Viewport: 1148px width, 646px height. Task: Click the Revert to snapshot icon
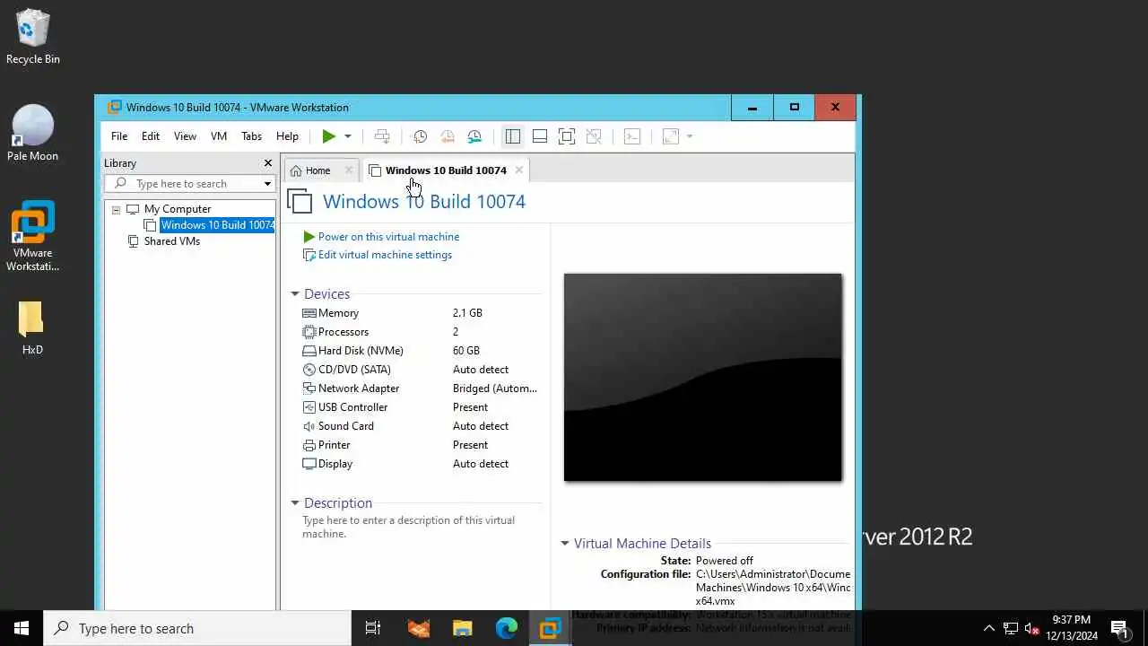pyautogui.click(x=447, y=136)
